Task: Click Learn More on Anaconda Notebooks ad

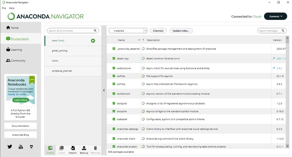Action: 21,100
